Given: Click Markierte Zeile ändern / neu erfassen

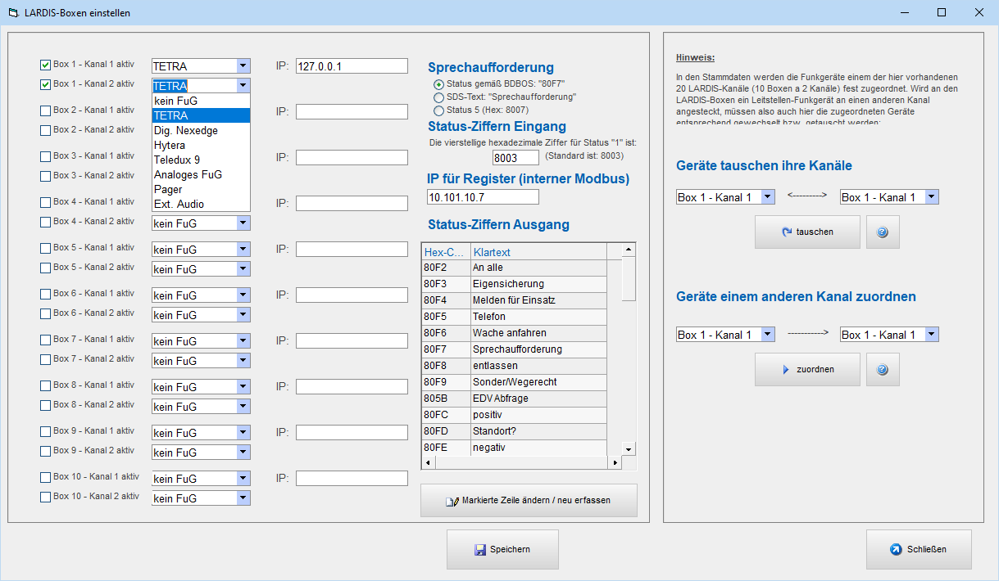Looking at the screenshot, I should [529, 501].
